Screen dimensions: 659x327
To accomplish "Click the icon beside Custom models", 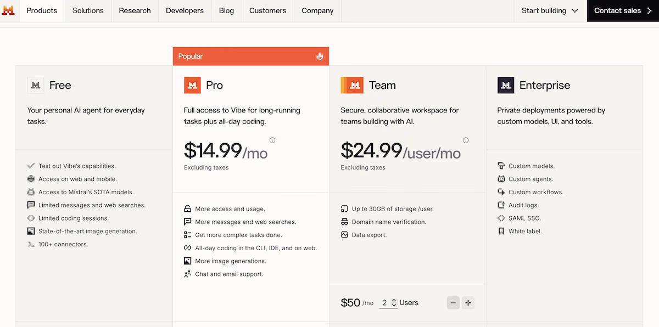I will [x=501, y=166].
